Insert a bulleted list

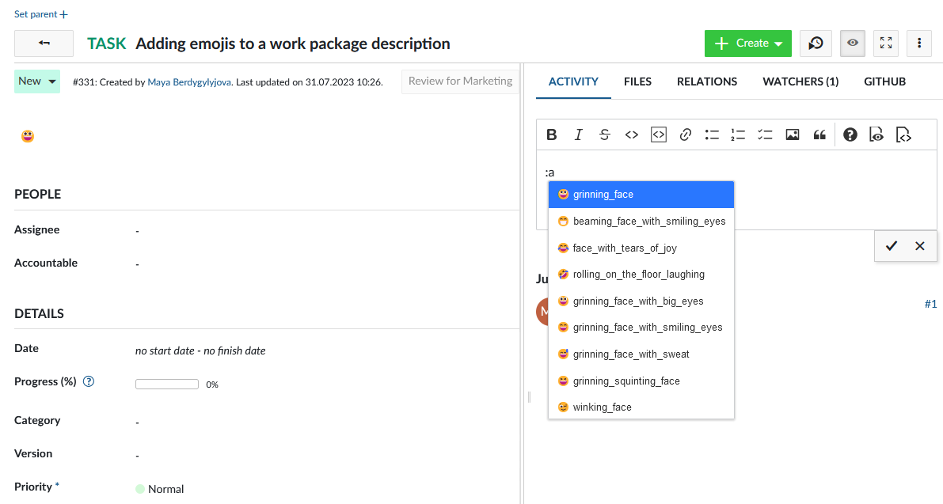point(712,135)
